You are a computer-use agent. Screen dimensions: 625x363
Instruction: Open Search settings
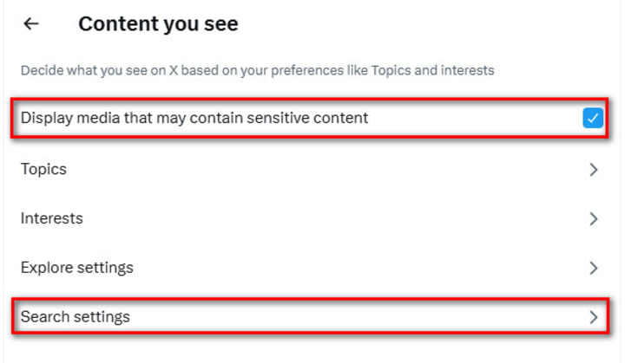tap(76, 317)
